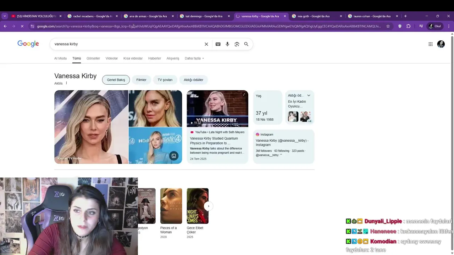Open the AI Modu search tab
Screen dimensions: 454x255
(60, 58)
